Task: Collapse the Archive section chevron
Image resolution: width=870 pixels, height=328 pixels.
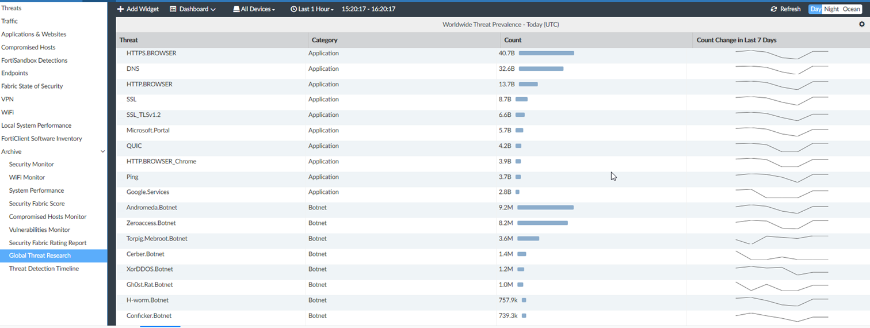Action: tap(103, 152)
